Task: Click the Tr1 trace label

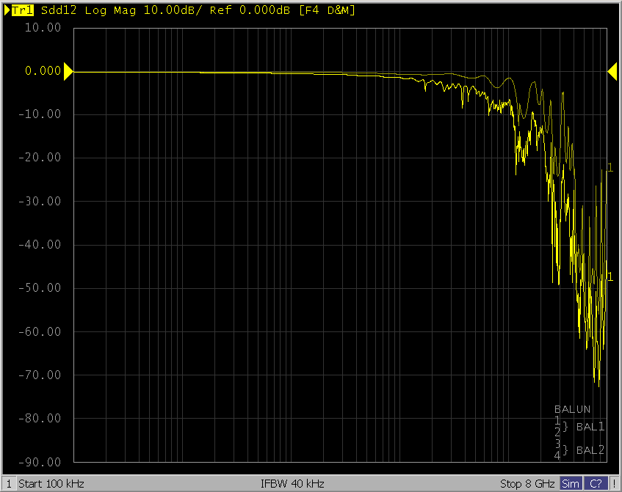Action: click(x=23, y=10)
